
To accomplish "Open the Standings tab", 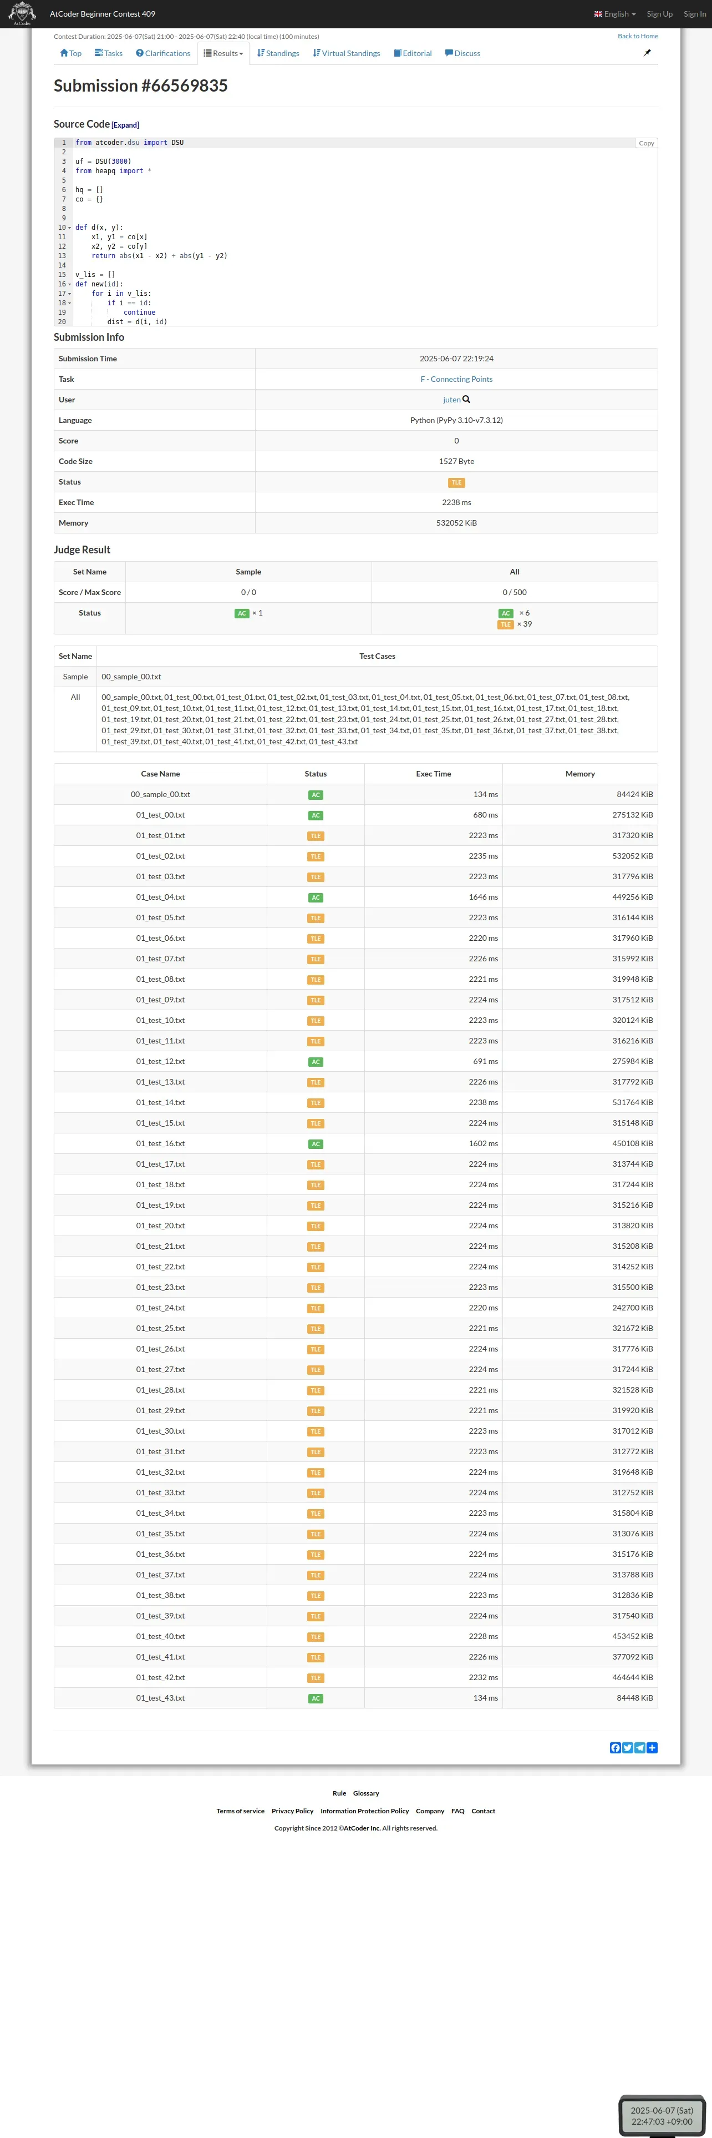I will coord(278,53).
